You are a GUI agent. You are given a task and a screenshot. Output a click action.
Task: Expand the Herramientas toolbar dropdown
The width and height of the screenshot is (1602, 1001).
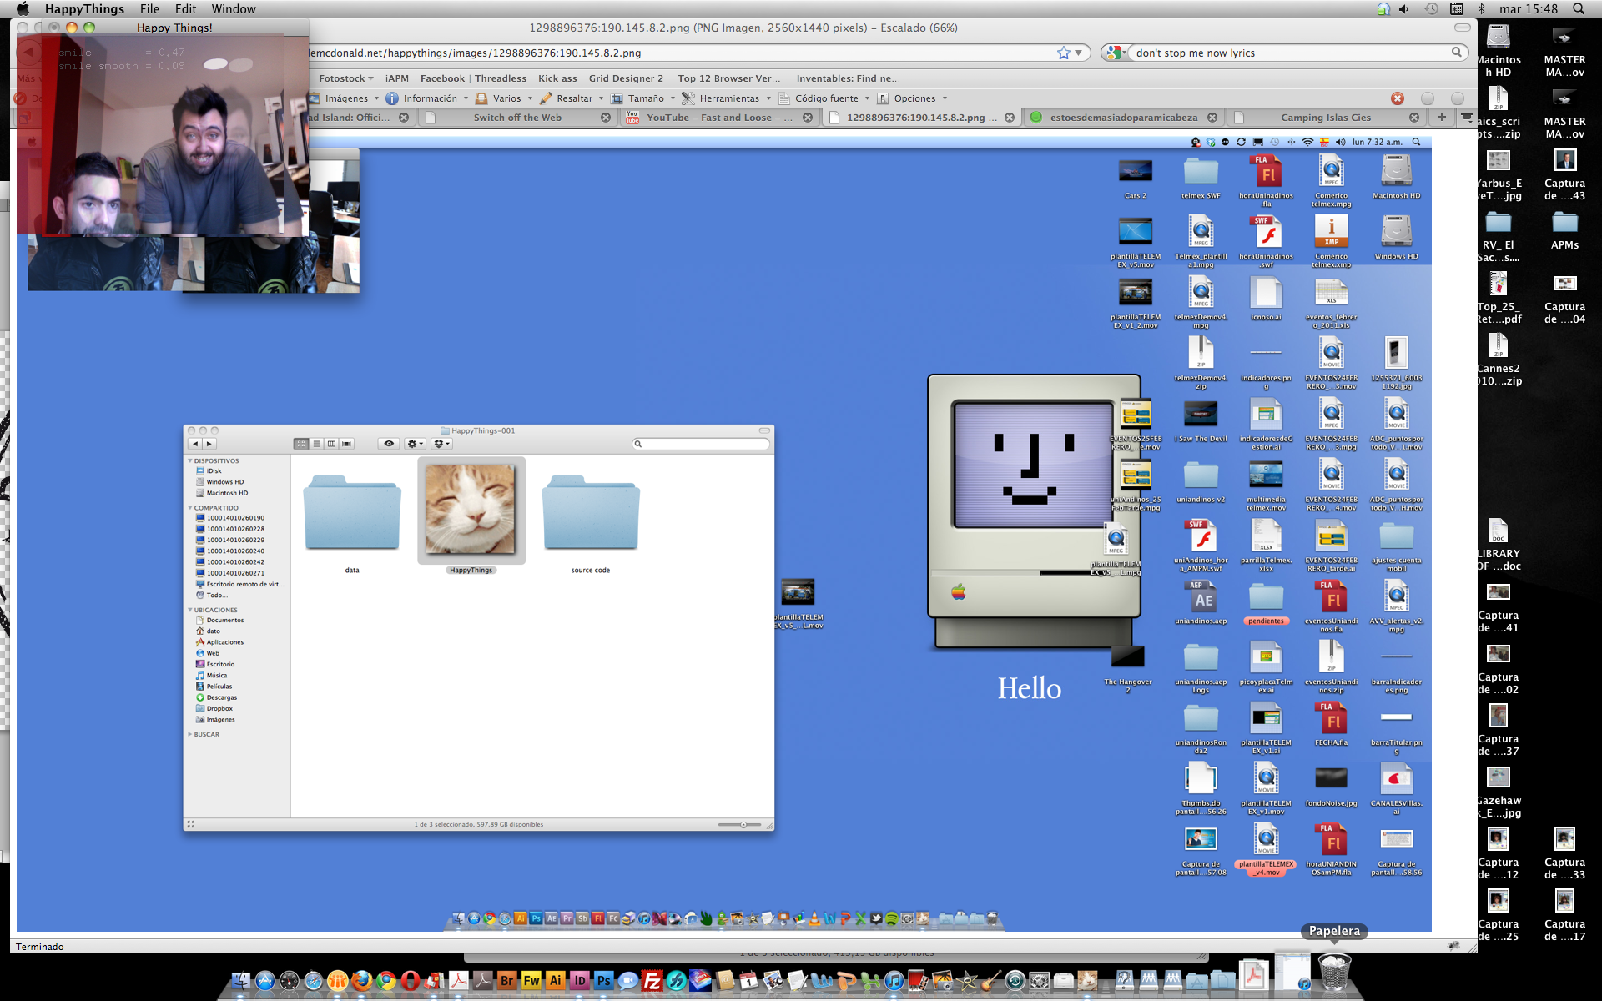click(x=727, y=98)
